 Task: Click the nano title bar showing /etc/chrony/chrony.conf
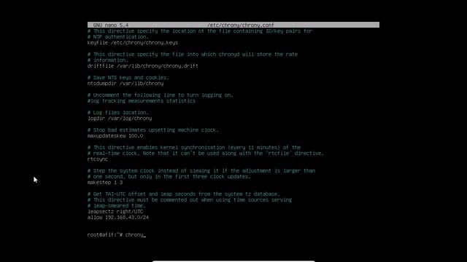coord(233,25)
